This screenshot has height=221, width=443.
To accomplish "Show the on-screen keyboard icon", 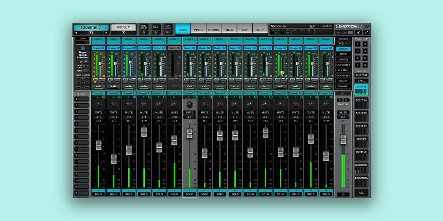I will (x=350, y=33).
